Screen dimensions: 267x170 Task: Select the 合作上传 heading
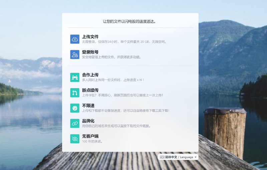coord(90,75)
